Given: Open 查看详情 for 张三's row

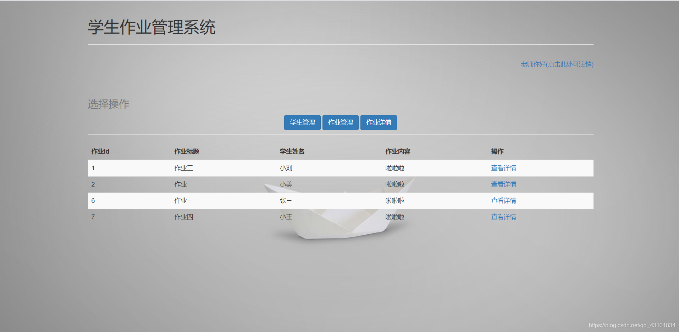Looking at the screenshot, I should point(503,201).
